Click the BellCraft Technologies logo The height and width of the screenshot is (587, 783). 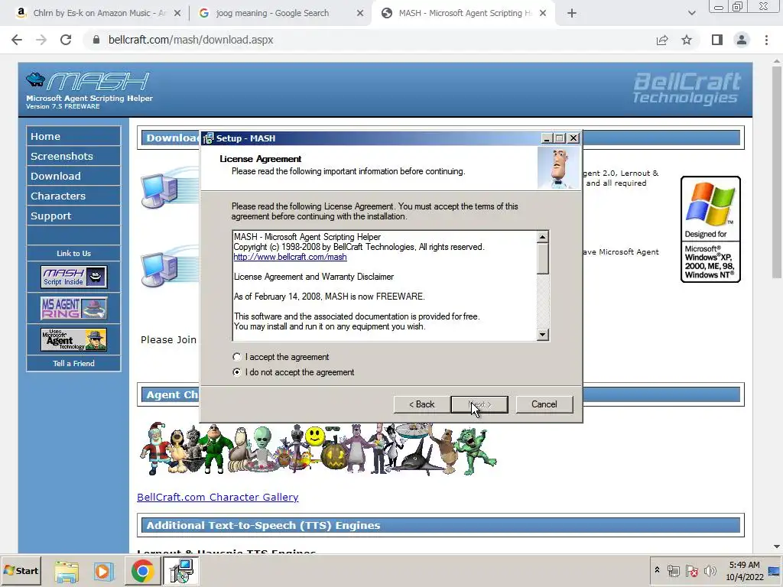pyautogui.click(x=687, y=89)
